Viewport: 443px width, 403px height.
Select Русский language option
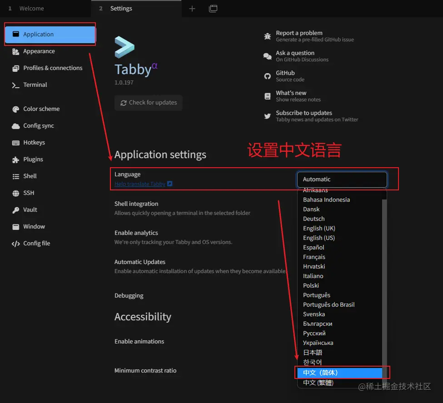(339, 333)
